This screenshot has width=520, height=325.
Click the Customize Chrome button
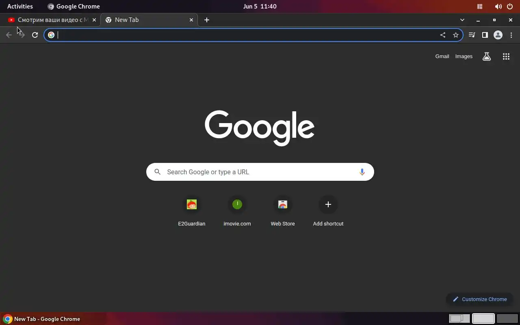[480, 299]
